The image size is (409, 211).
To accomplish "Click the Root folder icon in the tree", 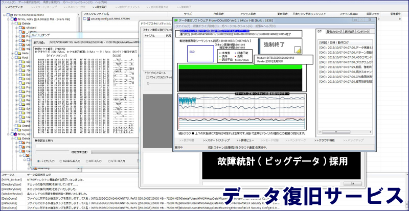I will click(20, 57).
